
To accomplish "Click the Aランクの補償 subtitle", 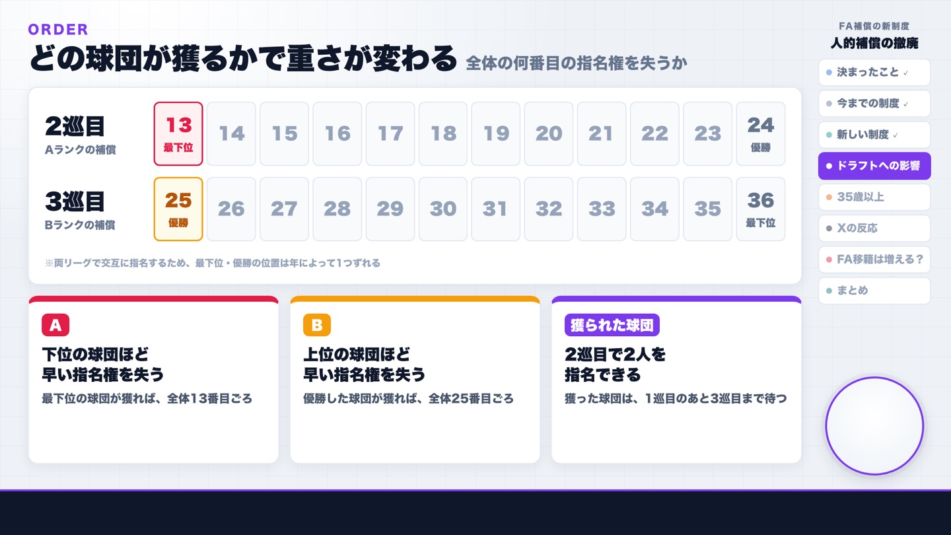I will coord(80,150).
